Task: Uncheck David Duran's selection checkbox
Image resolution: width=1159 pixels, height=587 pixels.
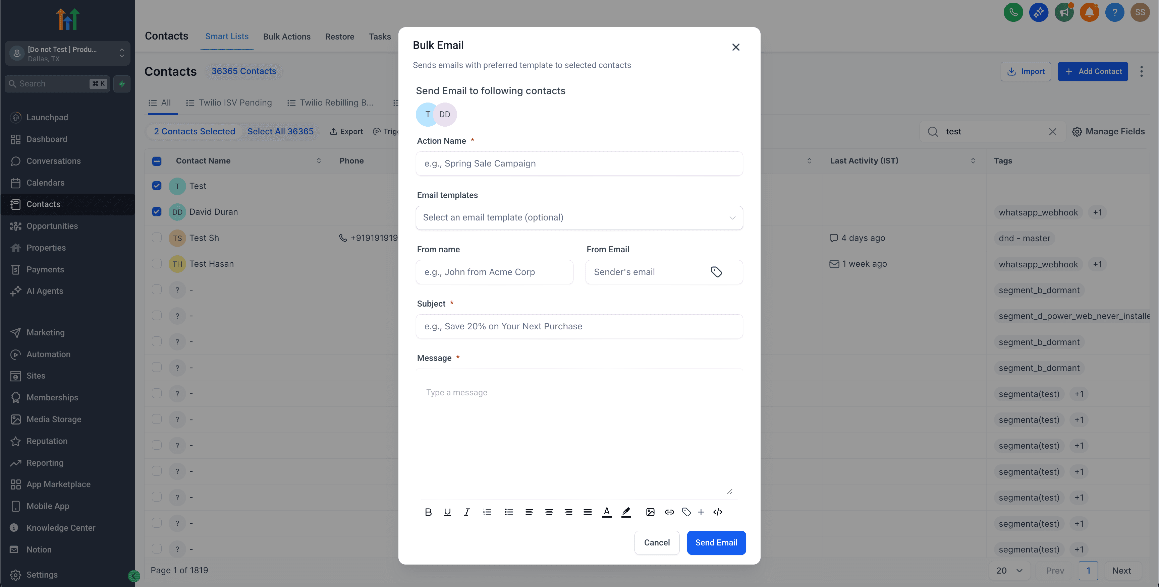Action: (x=157, y=211)
